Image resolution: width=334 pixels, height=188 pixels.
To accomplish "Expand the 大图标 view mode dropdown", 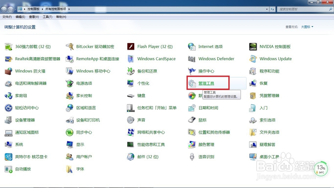I will (307, 27).
